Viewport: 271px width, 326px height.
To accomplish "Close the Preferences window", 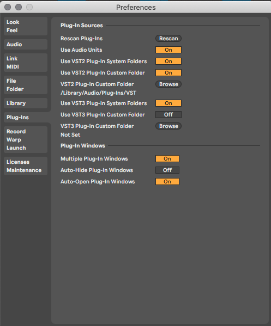I will [x=8, y=7].
